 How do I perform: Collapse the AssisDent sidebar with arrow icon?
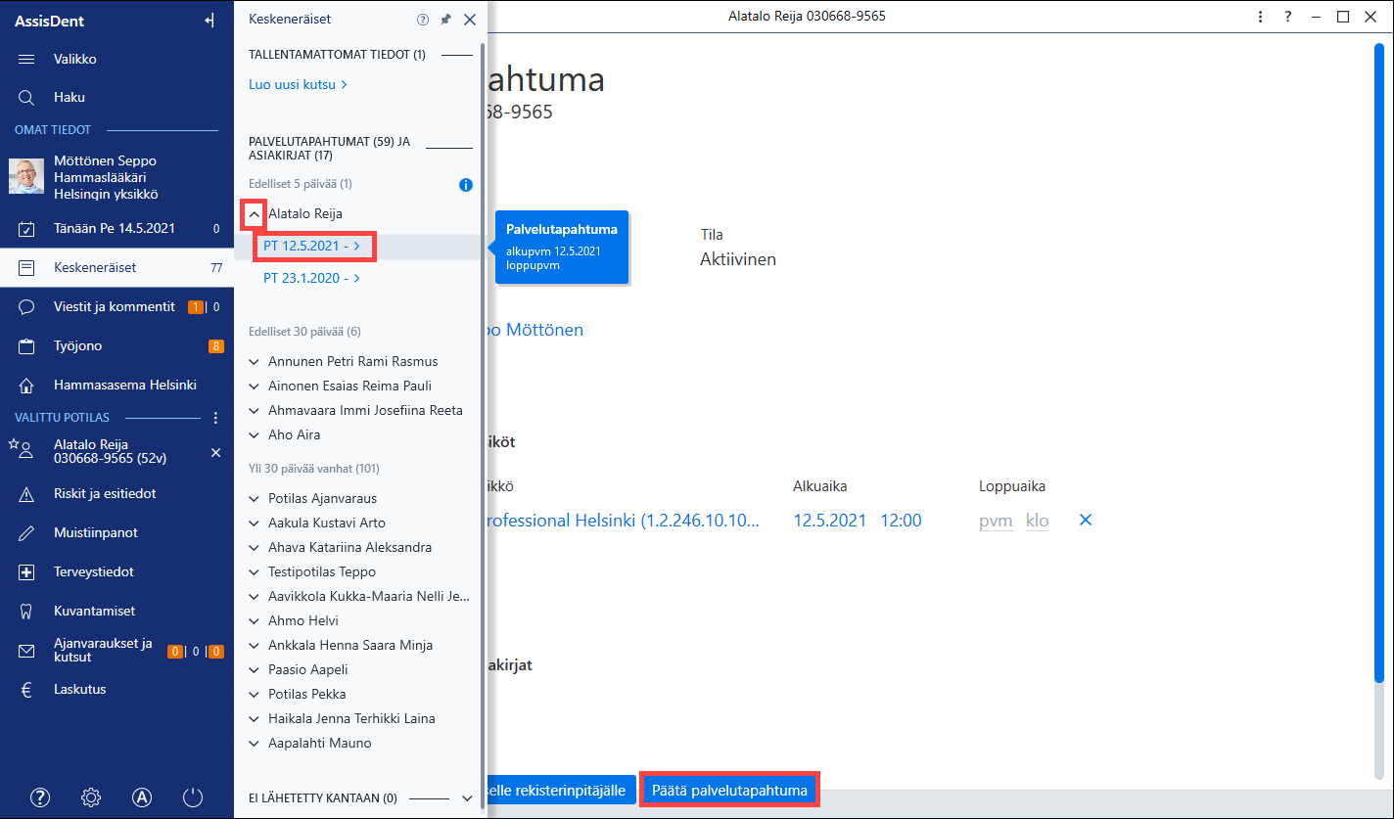point(209,21)
